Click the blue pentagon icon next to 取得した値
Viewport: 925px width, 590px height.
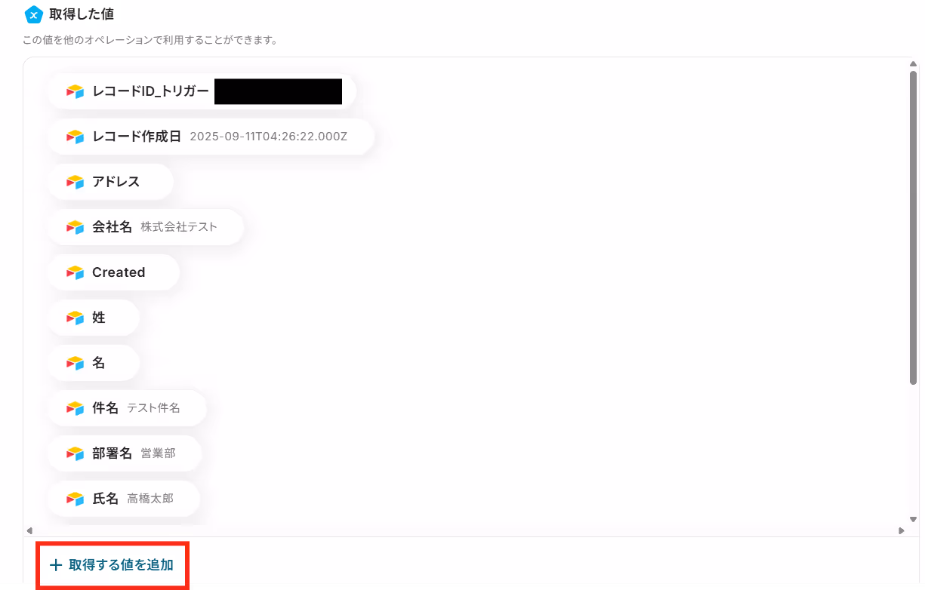(33, 14)
